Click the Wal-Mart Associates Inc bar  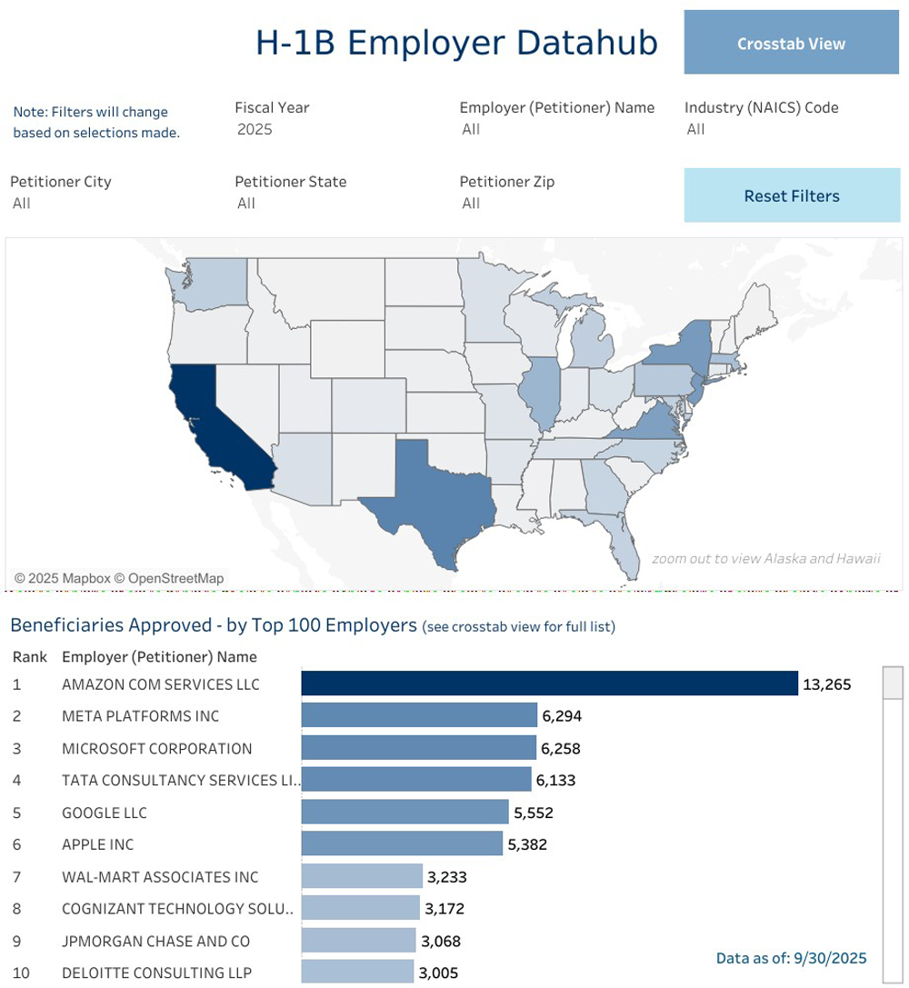[x=362, y=877]
